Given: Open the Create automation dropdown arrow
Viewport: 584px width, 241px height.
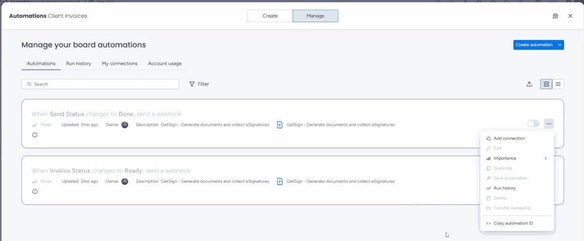Looking at the screenshot, I should pos(560,44).
